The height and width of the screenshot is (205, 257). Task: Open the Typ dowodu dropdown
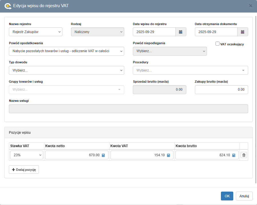click(66, 70)
